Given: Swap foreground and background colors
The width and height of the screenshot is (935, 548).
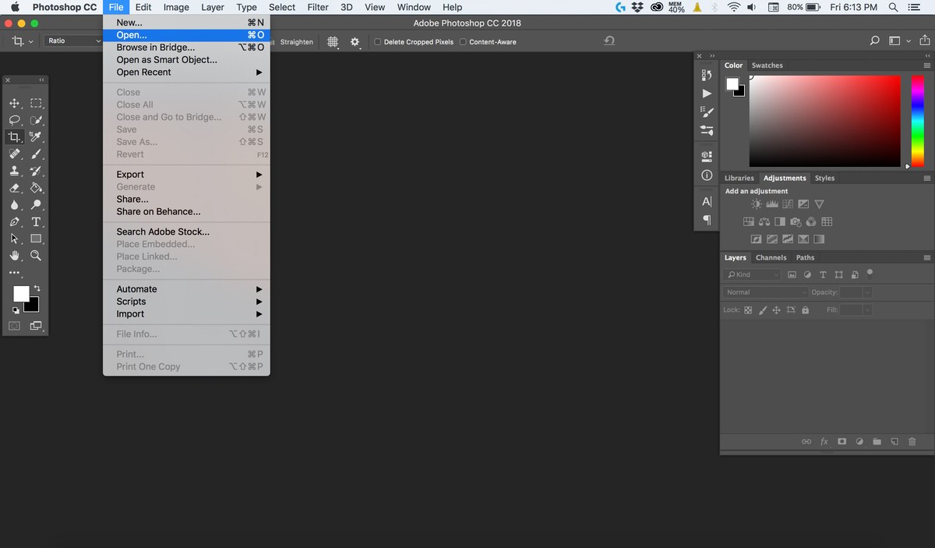Looking at the screenshot, I should click(36, 288).
